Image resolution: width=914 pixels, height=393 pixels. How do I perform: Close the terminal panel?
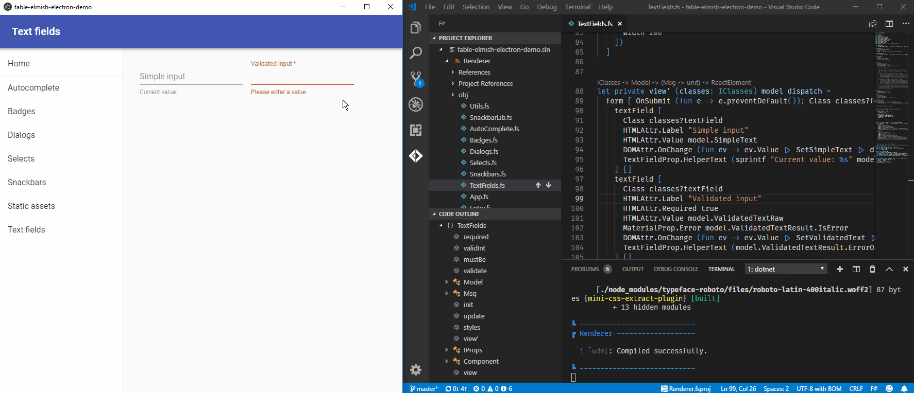pos(906,269)
